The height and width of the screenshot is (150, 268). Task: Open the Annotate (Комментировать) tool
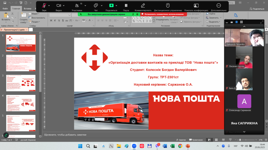tap(143, 7)
